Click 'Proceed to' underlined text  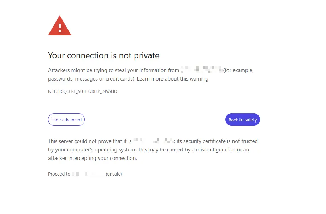[59, 173]
